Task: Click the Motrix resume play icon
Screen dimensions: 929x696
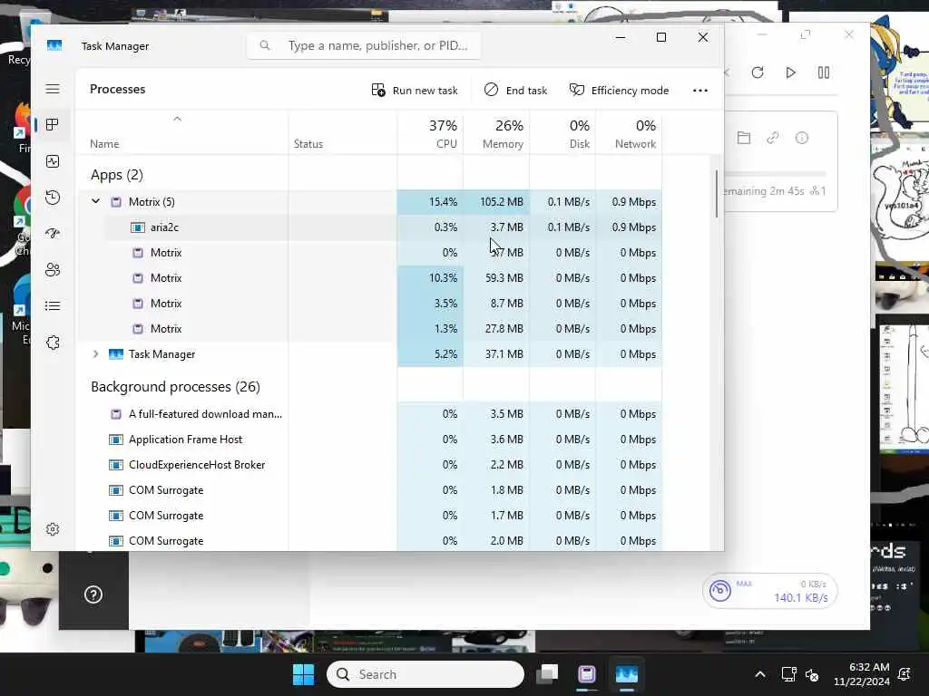Action: tap(790, 72)
